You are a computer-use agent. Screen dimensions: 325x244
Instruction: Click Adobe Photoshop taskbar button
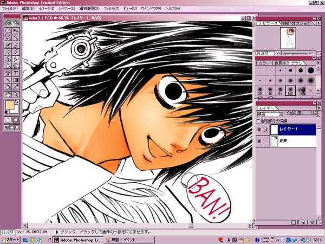click(77, 240)
